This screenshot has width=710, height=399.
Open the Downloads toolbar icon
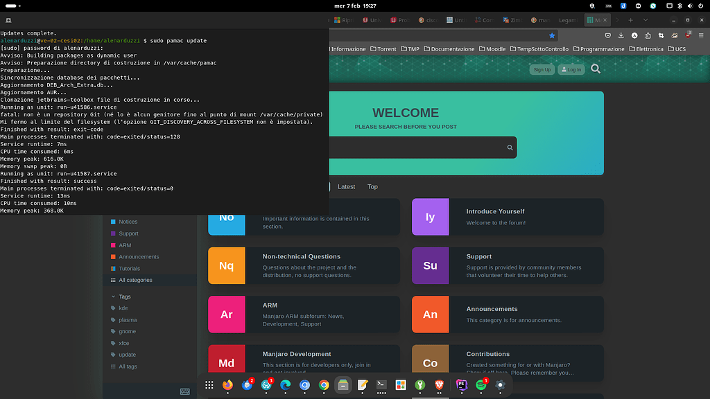pos(621,35)
